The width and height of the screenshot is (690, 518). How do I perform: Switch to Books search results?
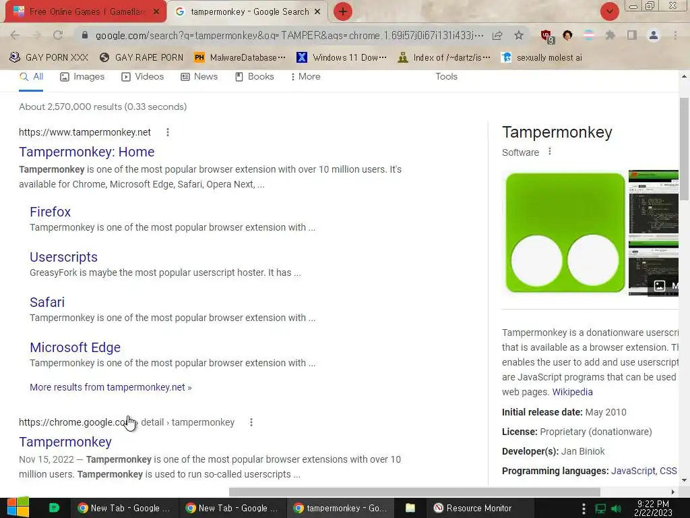point(254,77)
